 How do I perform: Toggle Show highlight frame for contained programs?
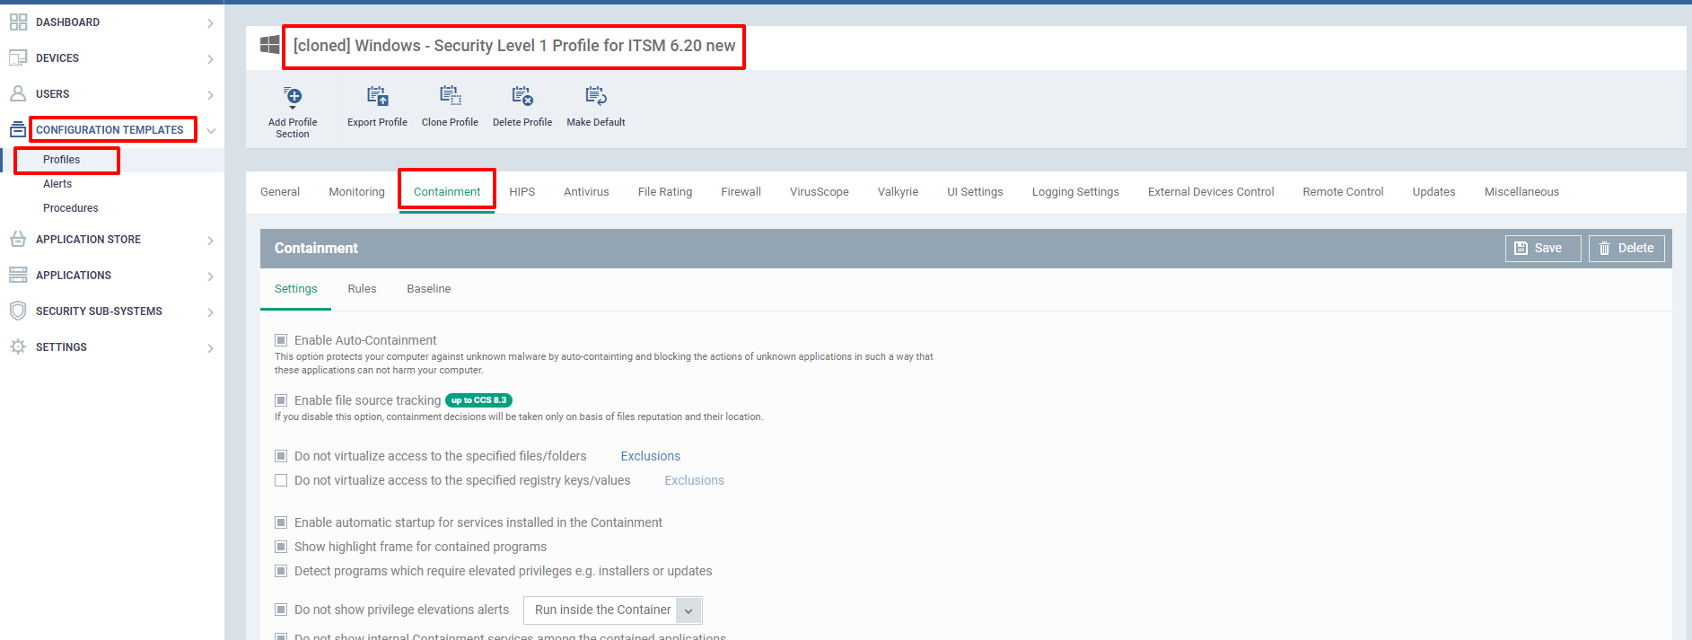point(281,547)
